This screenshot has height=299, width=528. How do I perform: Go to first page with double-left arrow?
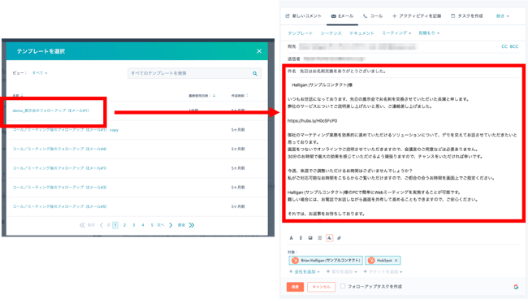pyautogui.click(x=82, y=225)
